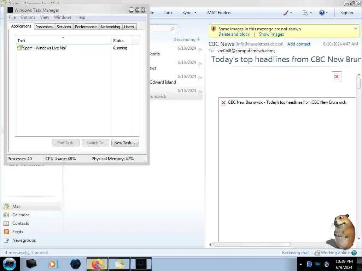Open the Help menu in Task Manager
Screen dimensions: 362x271
coord(81,17)
